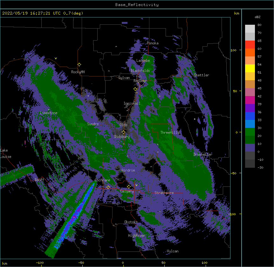Click the Cochrane city label
This screenshot has height=267, width=274.
[102, 180]
